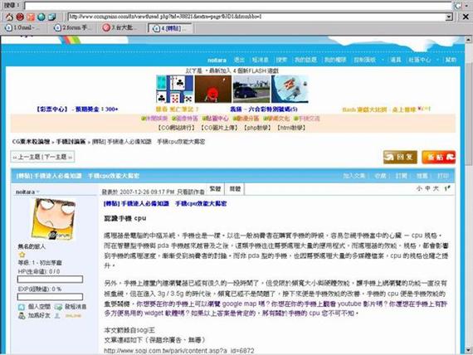Click 只看該作者 to filter by author

[191, 192]
